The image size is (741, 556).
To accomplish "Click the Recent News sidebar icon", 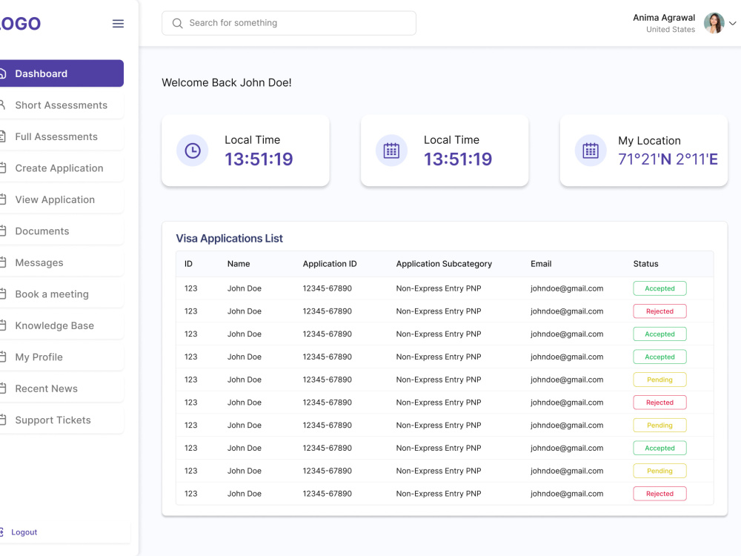I will point(2,388).
